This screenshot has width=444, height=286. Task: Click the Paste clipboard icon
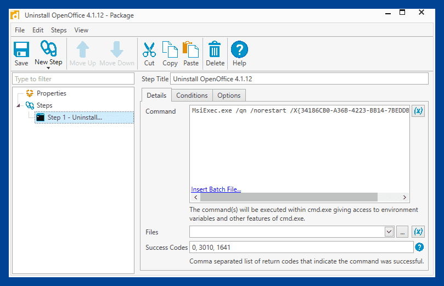point(191,49)
